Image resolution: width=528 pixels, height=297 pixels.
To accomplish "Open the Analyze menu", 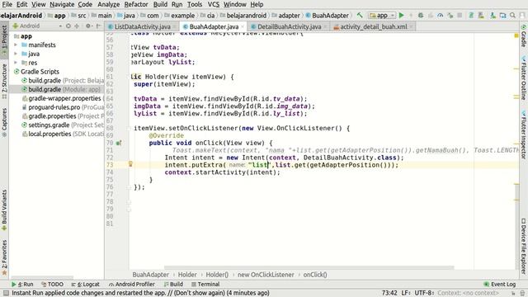I will pos(108,4).
